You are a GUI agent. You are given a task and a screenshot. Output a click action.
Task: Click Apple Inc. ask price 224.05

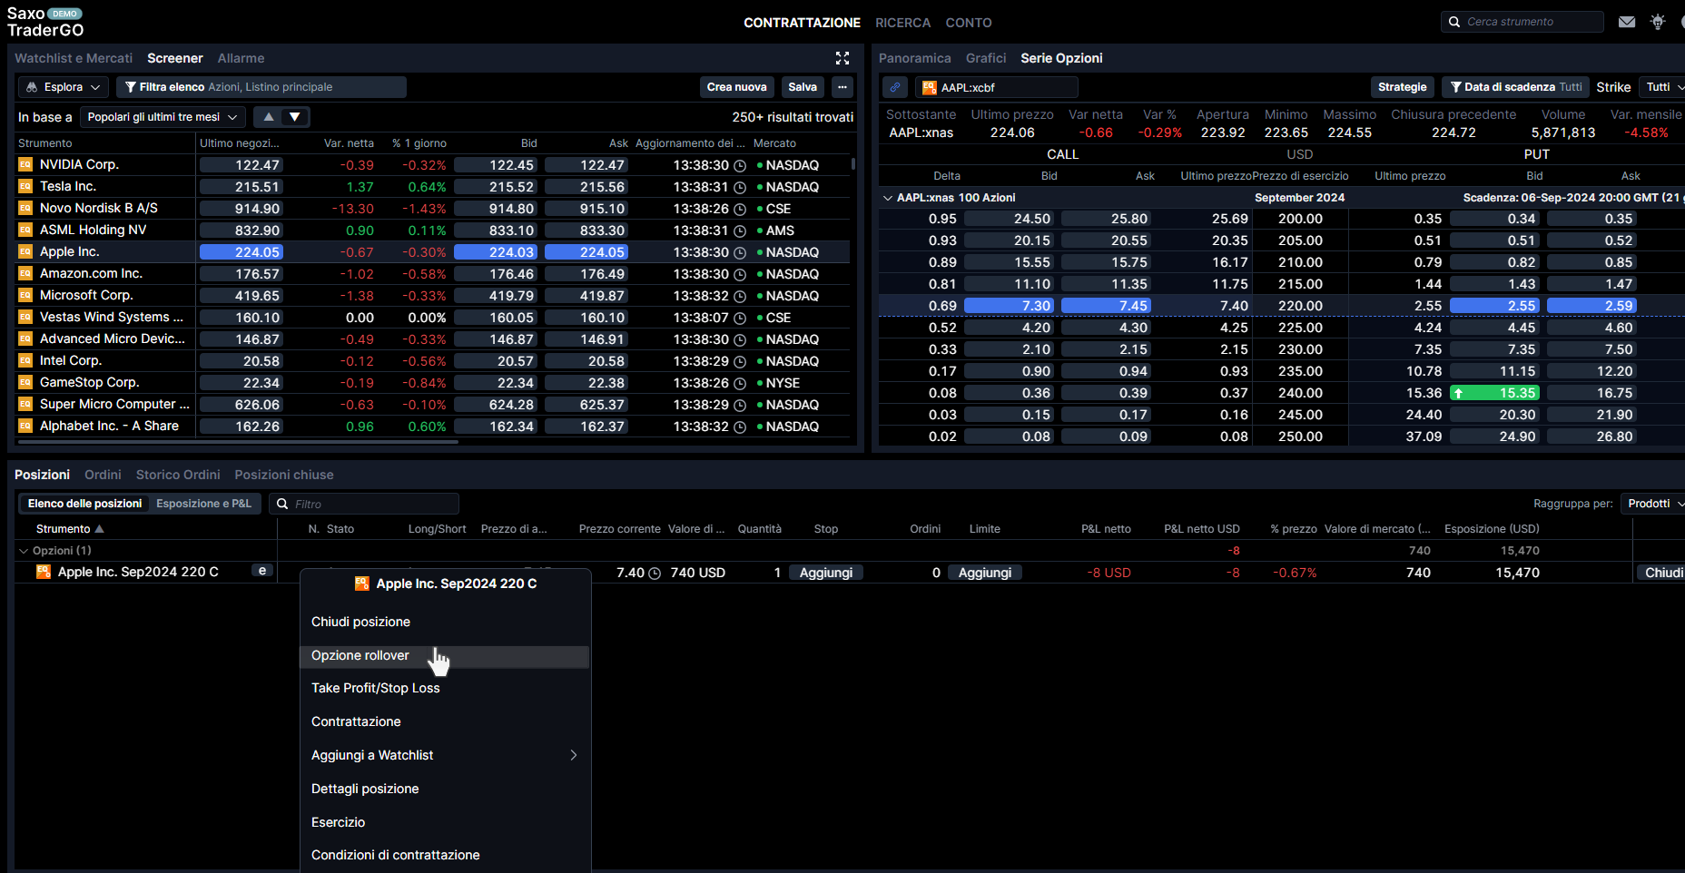point(586,252)
